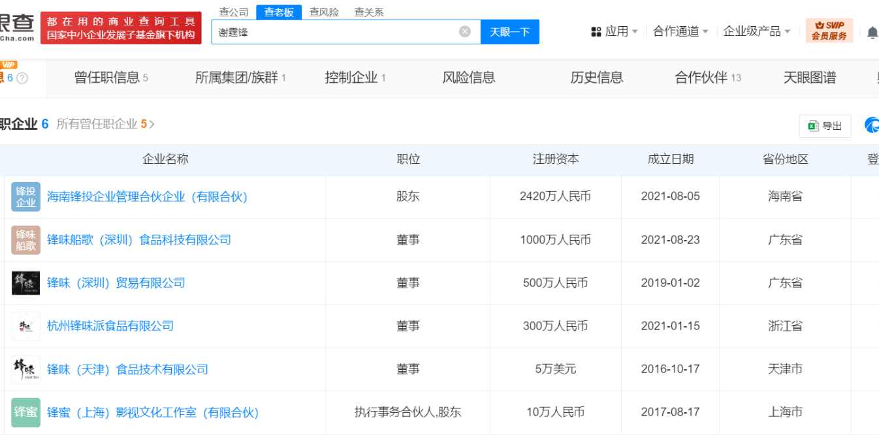Click the 浙江省 region cell
This screenshot has width=879, height=439.
point(785,325)
